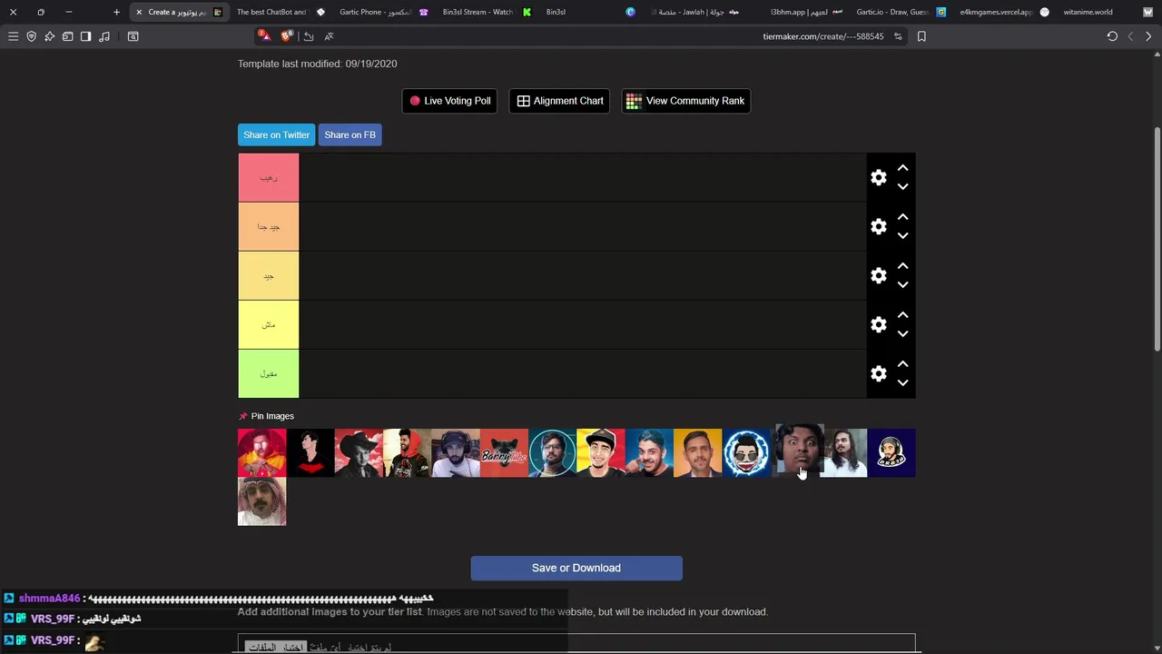Select the man in Arab headdress thumbnail

click(261, 501)
